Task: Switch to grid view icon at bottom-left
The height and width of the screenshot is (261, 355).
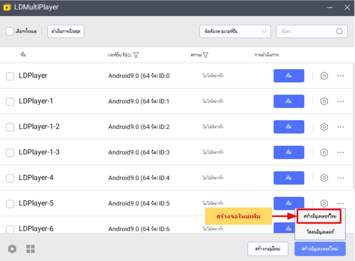Action: point(31,249)
